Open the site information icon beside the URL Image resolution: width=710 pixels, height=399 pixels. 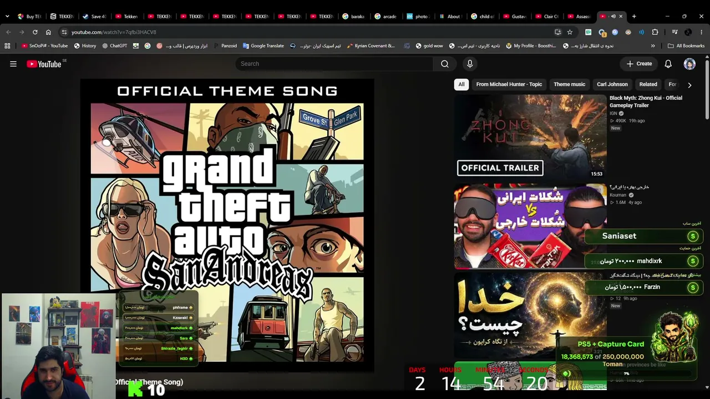click(64, 32)
